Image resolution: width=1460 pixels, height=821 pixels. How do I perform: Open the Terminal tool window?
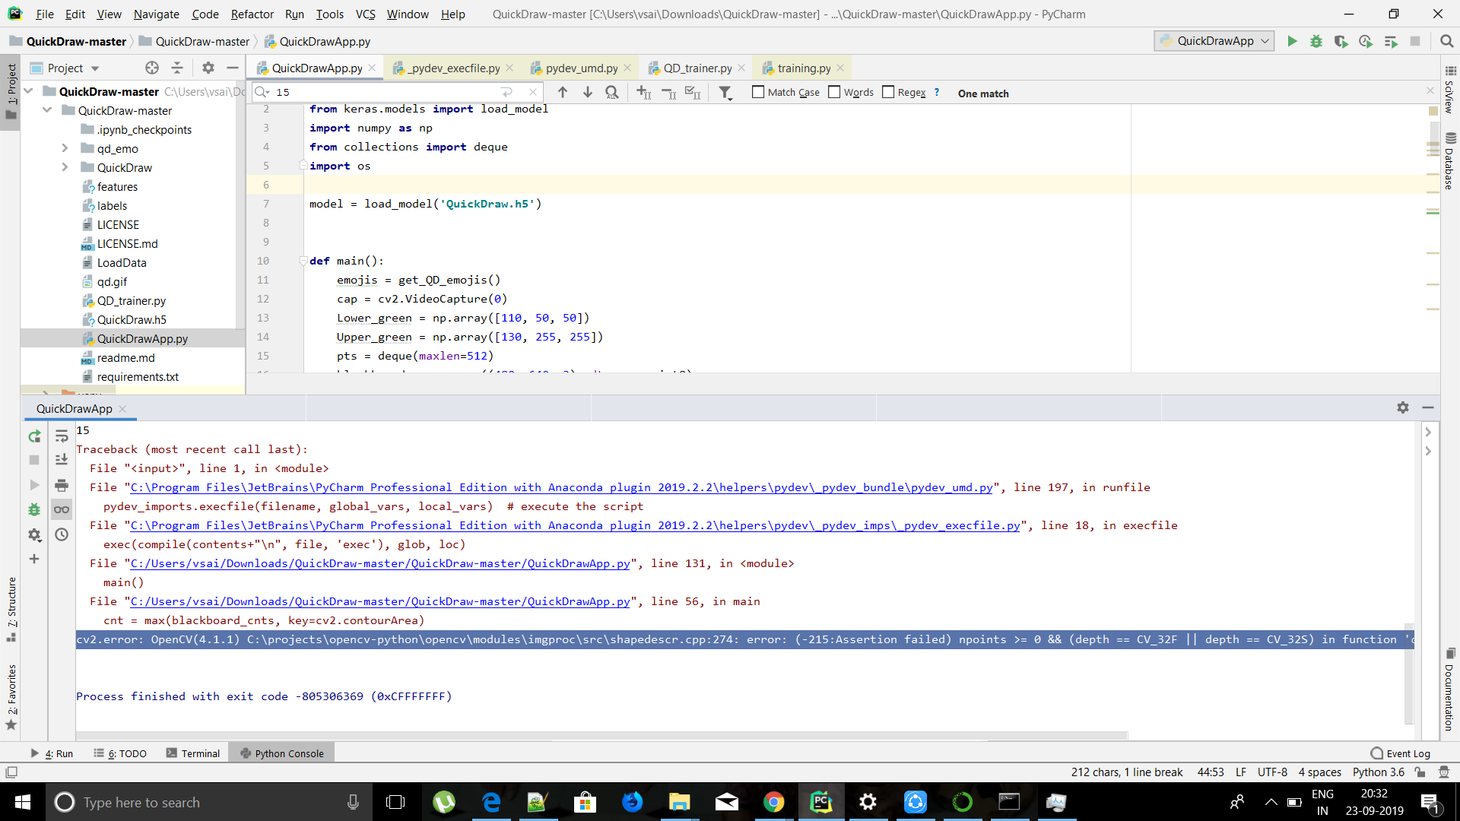(x=193, y=753)
